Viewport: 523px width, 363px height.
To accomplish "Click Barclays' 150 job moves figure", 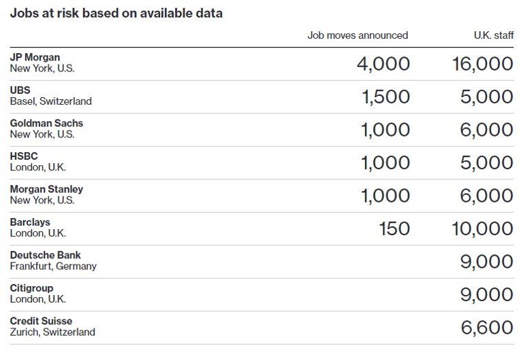I will point(394,229).
